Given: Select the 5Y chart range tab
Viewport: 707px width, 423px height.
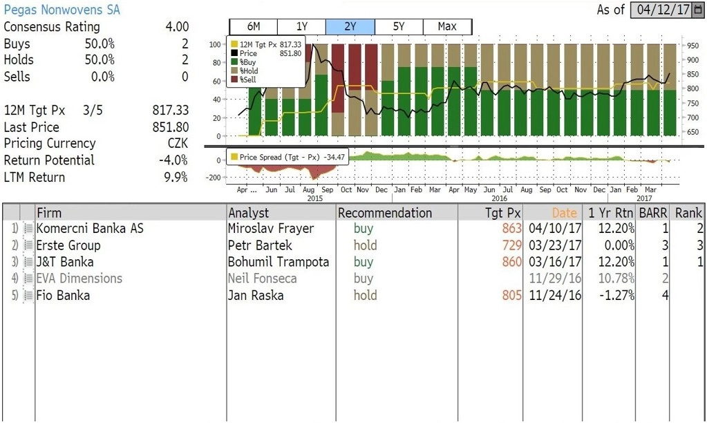Looking at the screenshot, I should click(x=399, y=26).
